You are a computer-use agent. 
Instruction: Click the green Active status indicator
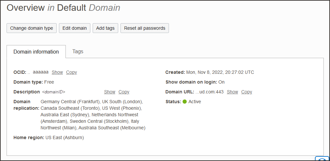[185, 102]
